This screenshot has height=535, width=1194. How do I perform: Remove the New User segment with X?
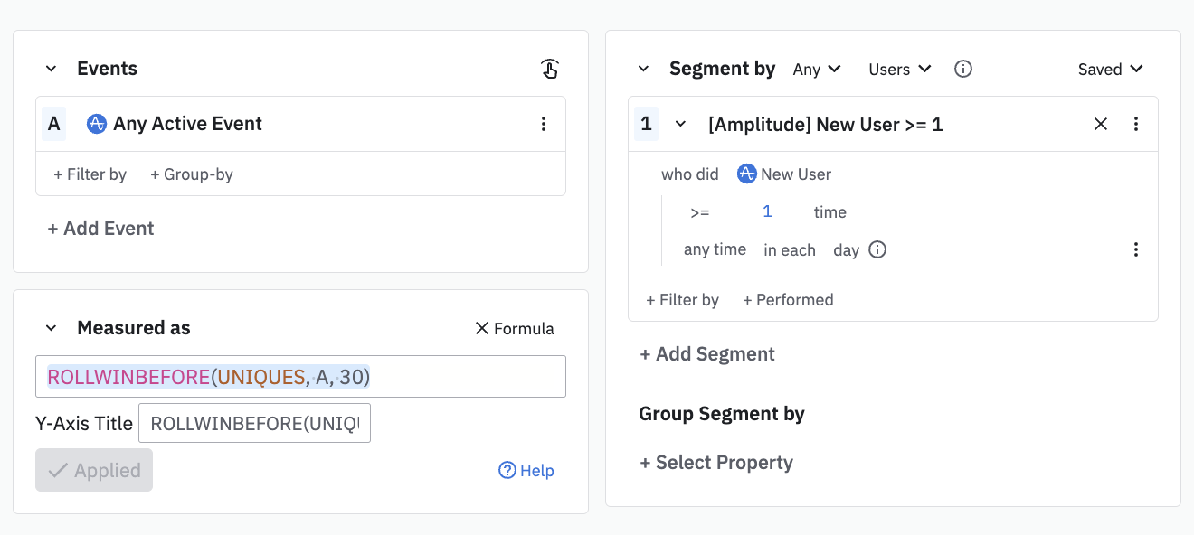[1101, 124]
